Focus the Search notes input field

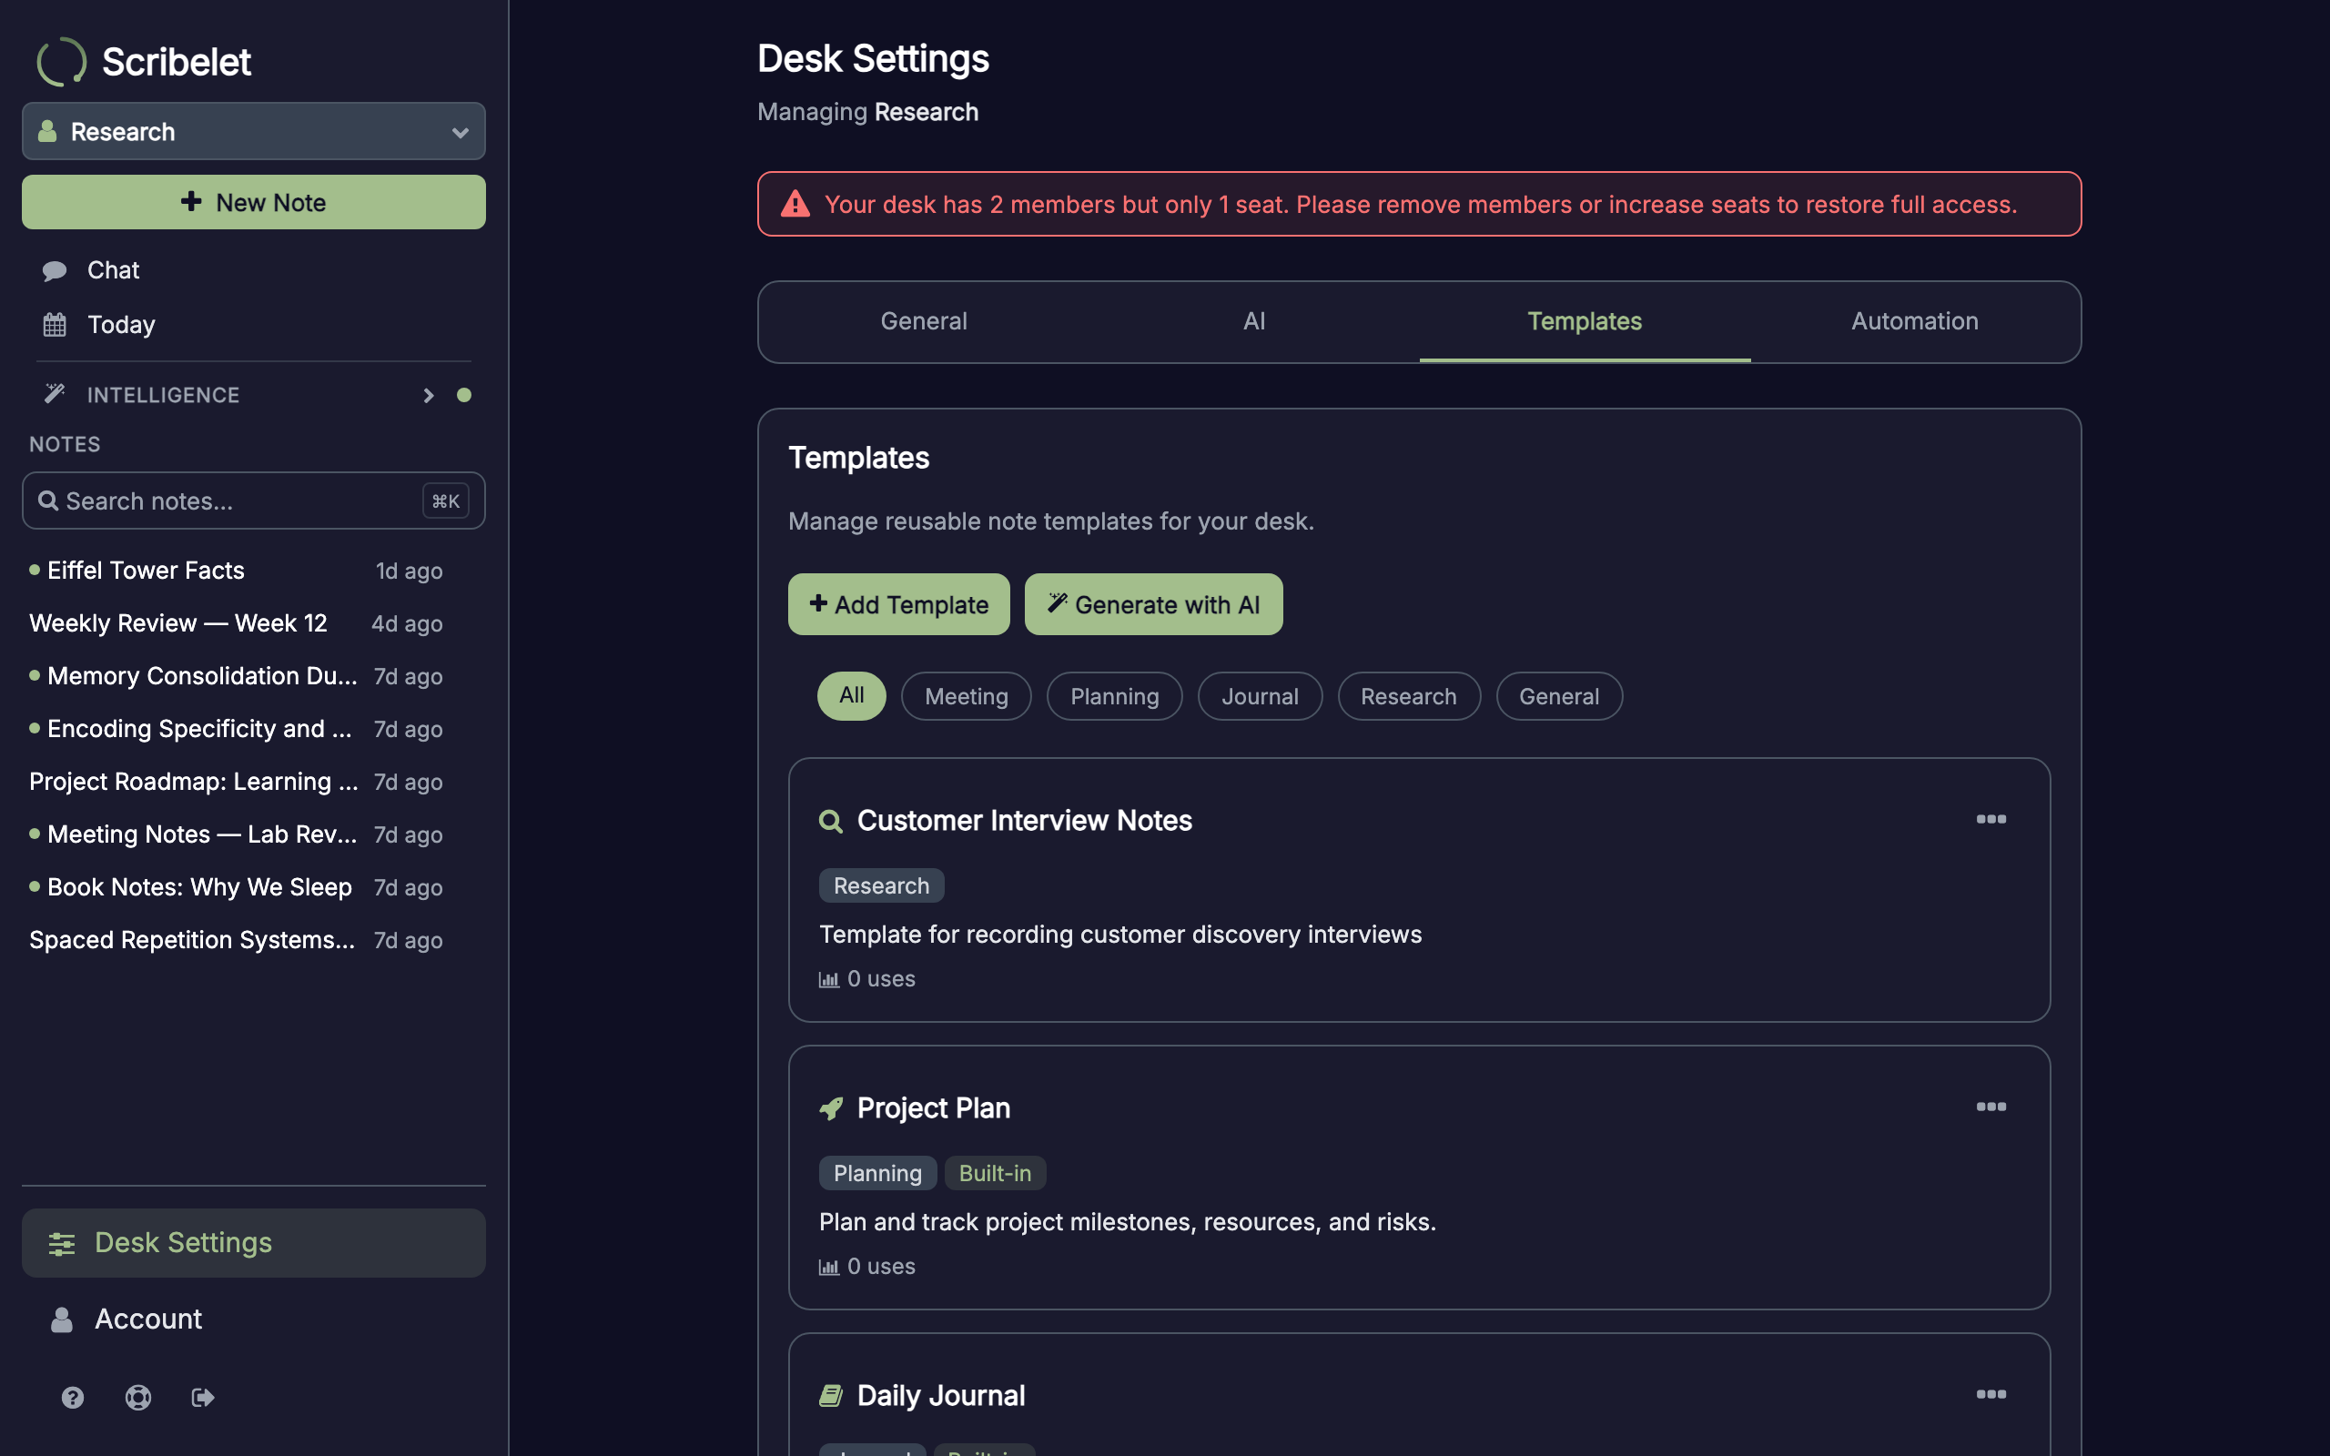tap(253, 500)
